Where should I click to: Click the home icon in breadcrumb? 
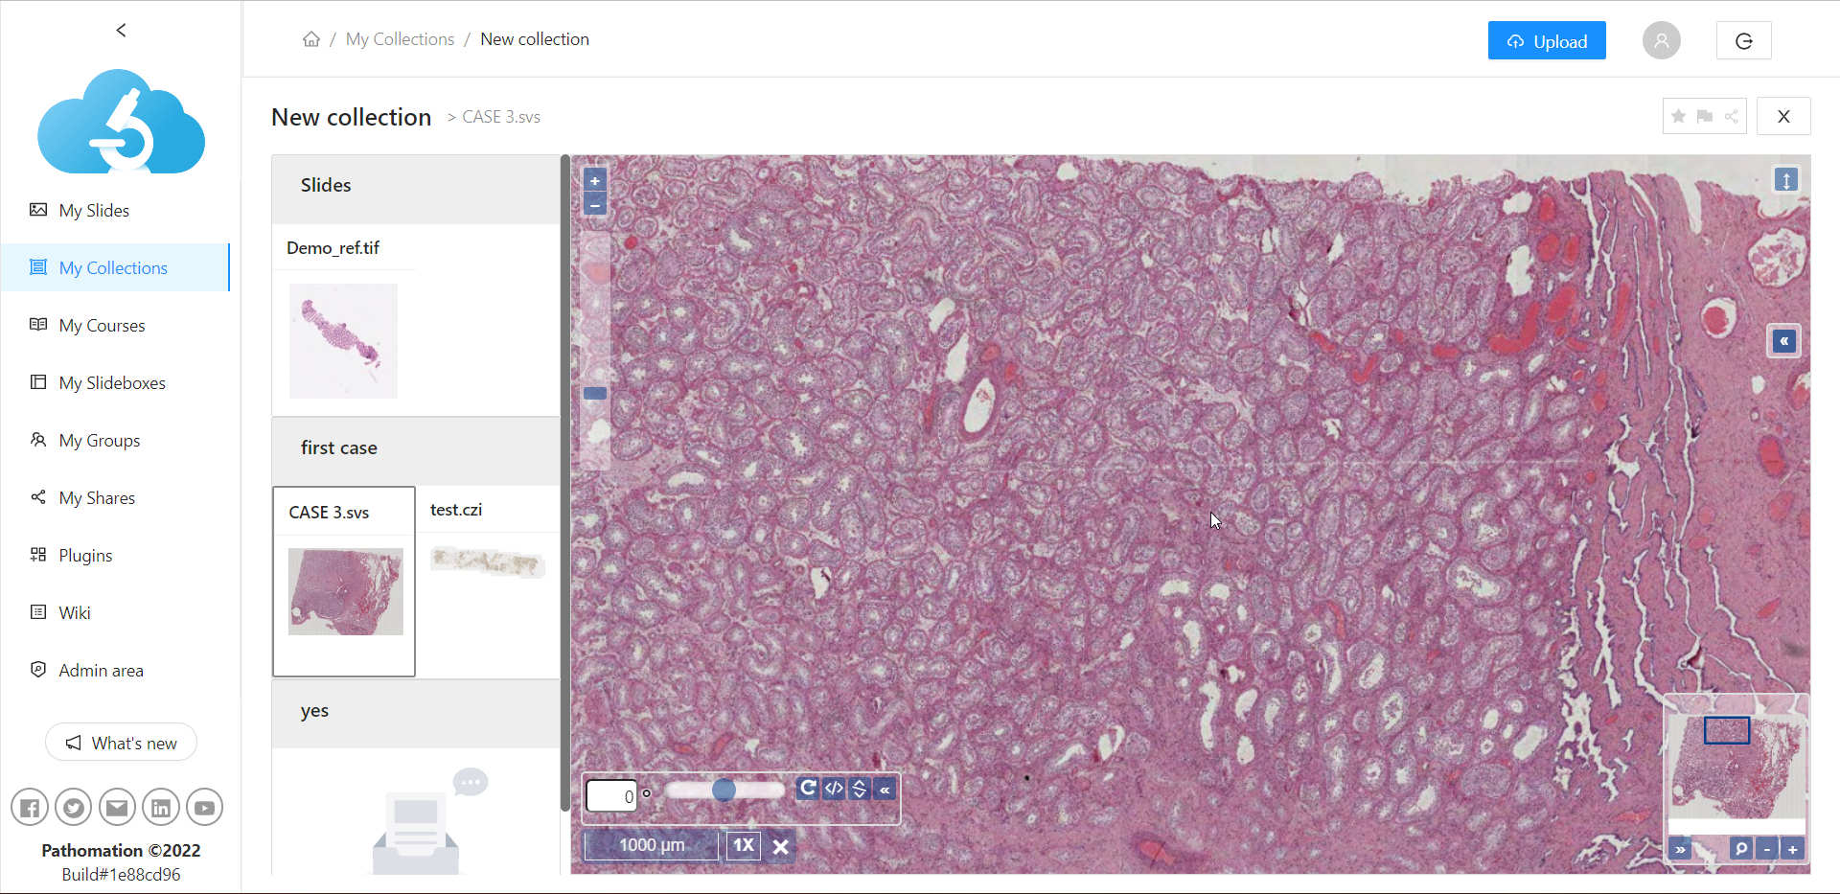311,39
